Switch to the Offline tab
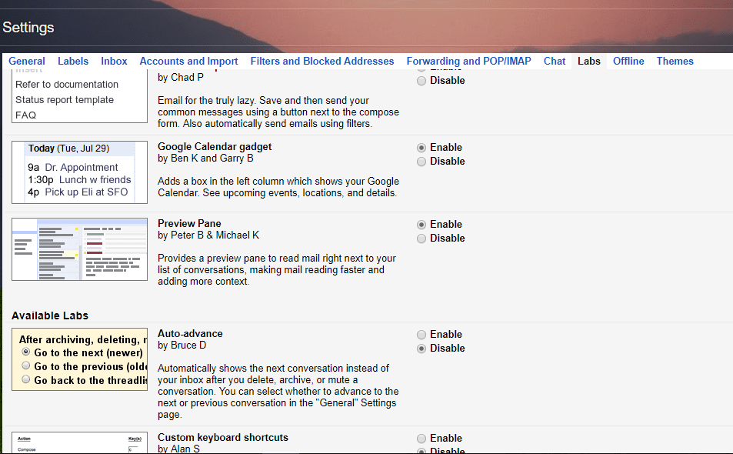This screenshot has height=454, width=733. click(628, 62)
